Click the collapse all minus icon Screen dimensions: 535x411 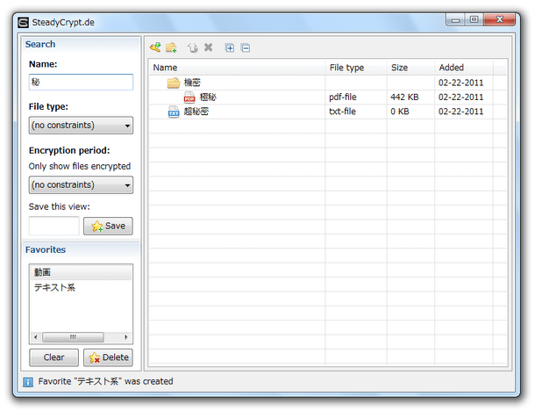coord(246,47)
